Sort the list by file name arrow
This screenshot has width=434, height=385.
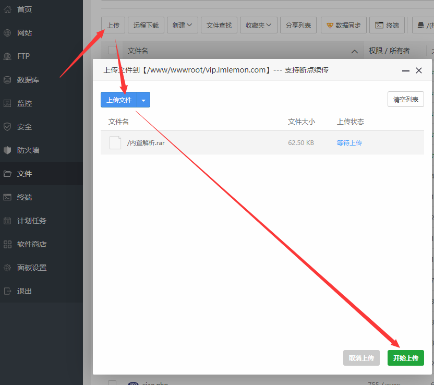[x=355, y=51]
